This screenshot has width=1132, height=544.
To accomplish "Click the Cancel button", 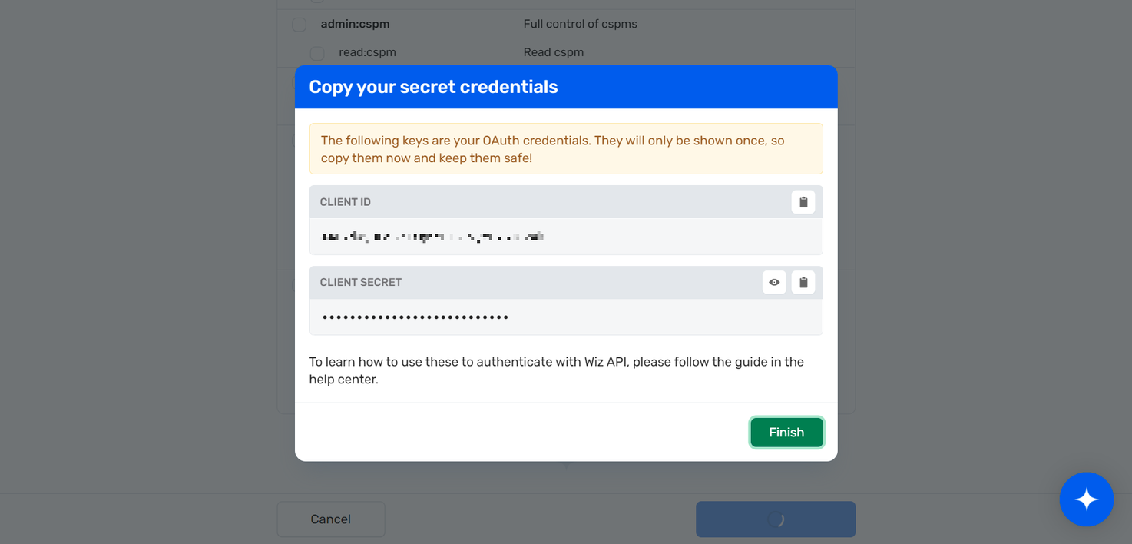I will coord(331,519).
